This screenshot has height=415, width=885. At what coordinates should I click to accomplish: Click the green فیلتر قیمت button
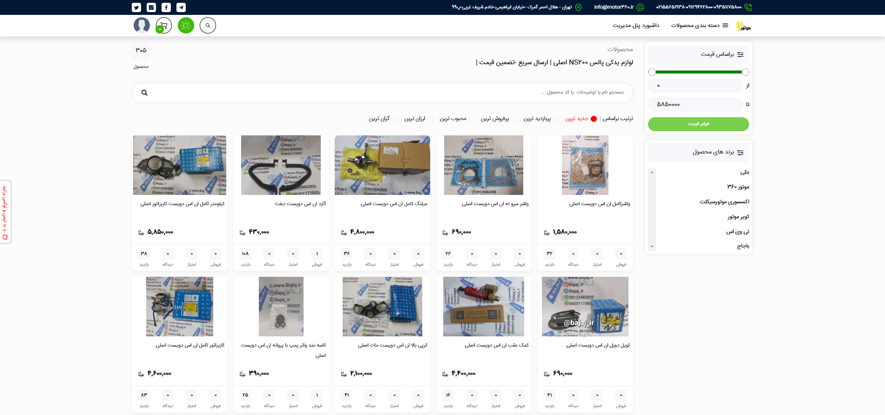pyautogui.click(x=698, y=124)
